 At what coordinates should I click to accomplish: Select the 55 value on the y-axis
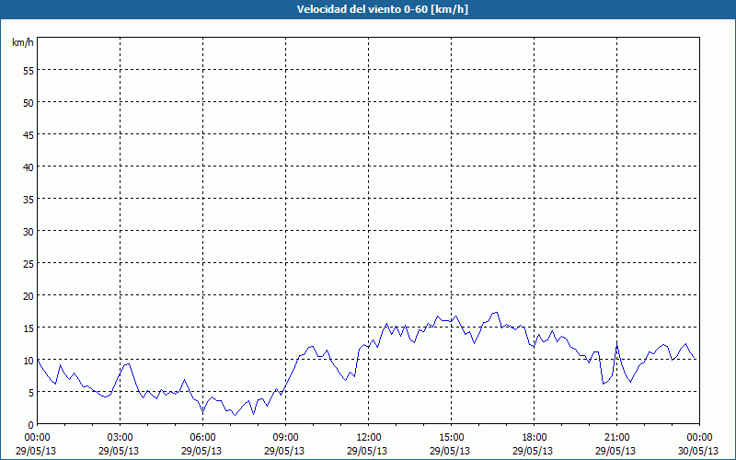pyautogui.click(x=29, y=71)
